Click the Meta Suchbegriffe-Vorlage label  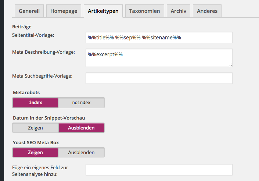[42, 76]
